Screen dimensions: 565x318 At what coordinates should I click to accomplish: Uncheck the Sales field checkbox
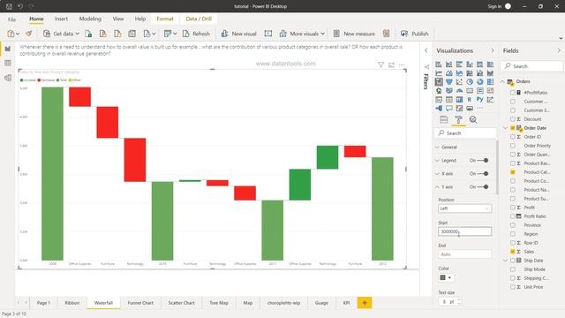point(512,252)
